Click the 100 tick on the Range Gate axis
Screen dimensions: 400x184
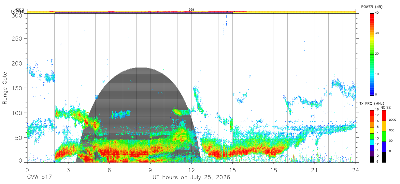pos(17,113)
